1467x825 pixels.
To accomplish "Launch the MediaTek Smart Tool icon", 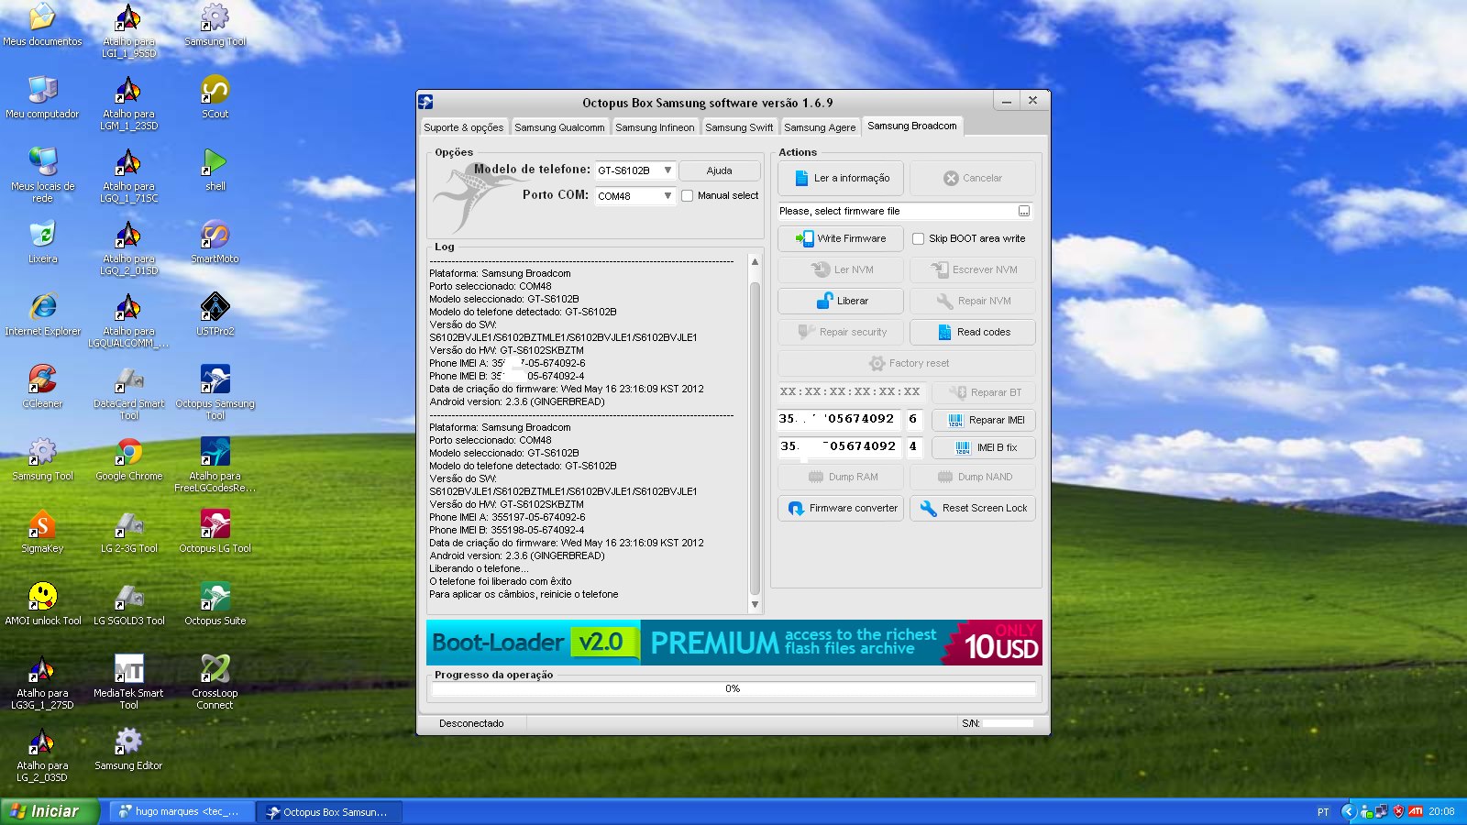I will click(x=129, y=679).
